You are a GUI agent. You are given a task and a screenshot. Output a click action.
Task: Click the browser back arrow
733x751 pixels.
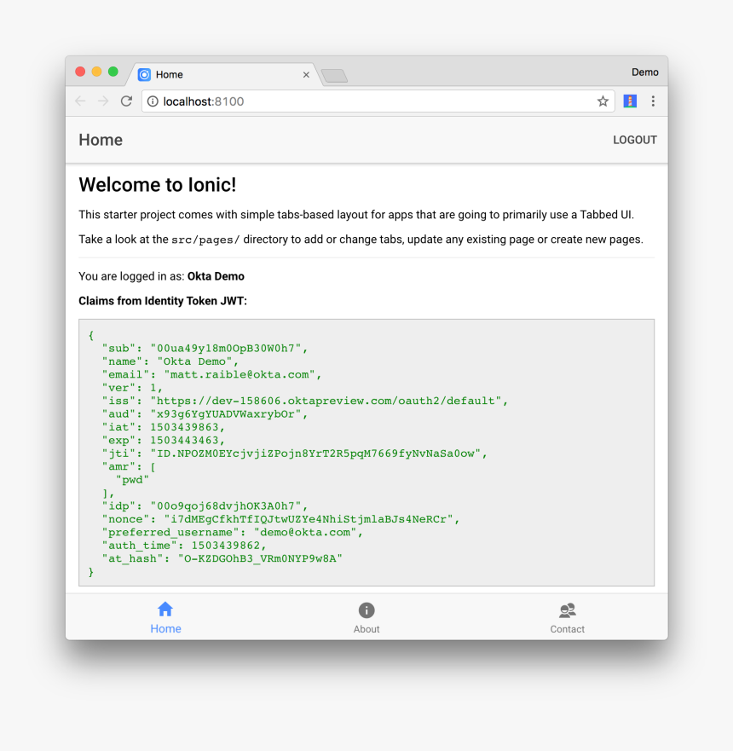(80, 101)
